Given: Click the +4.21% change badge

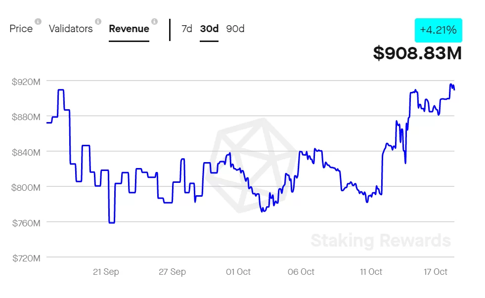Looking at the screenshot, I should (x=438, y=30).
